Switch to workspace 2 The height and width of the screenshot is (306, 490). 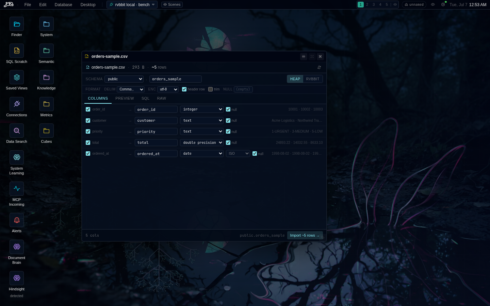[x=367, y=4]
